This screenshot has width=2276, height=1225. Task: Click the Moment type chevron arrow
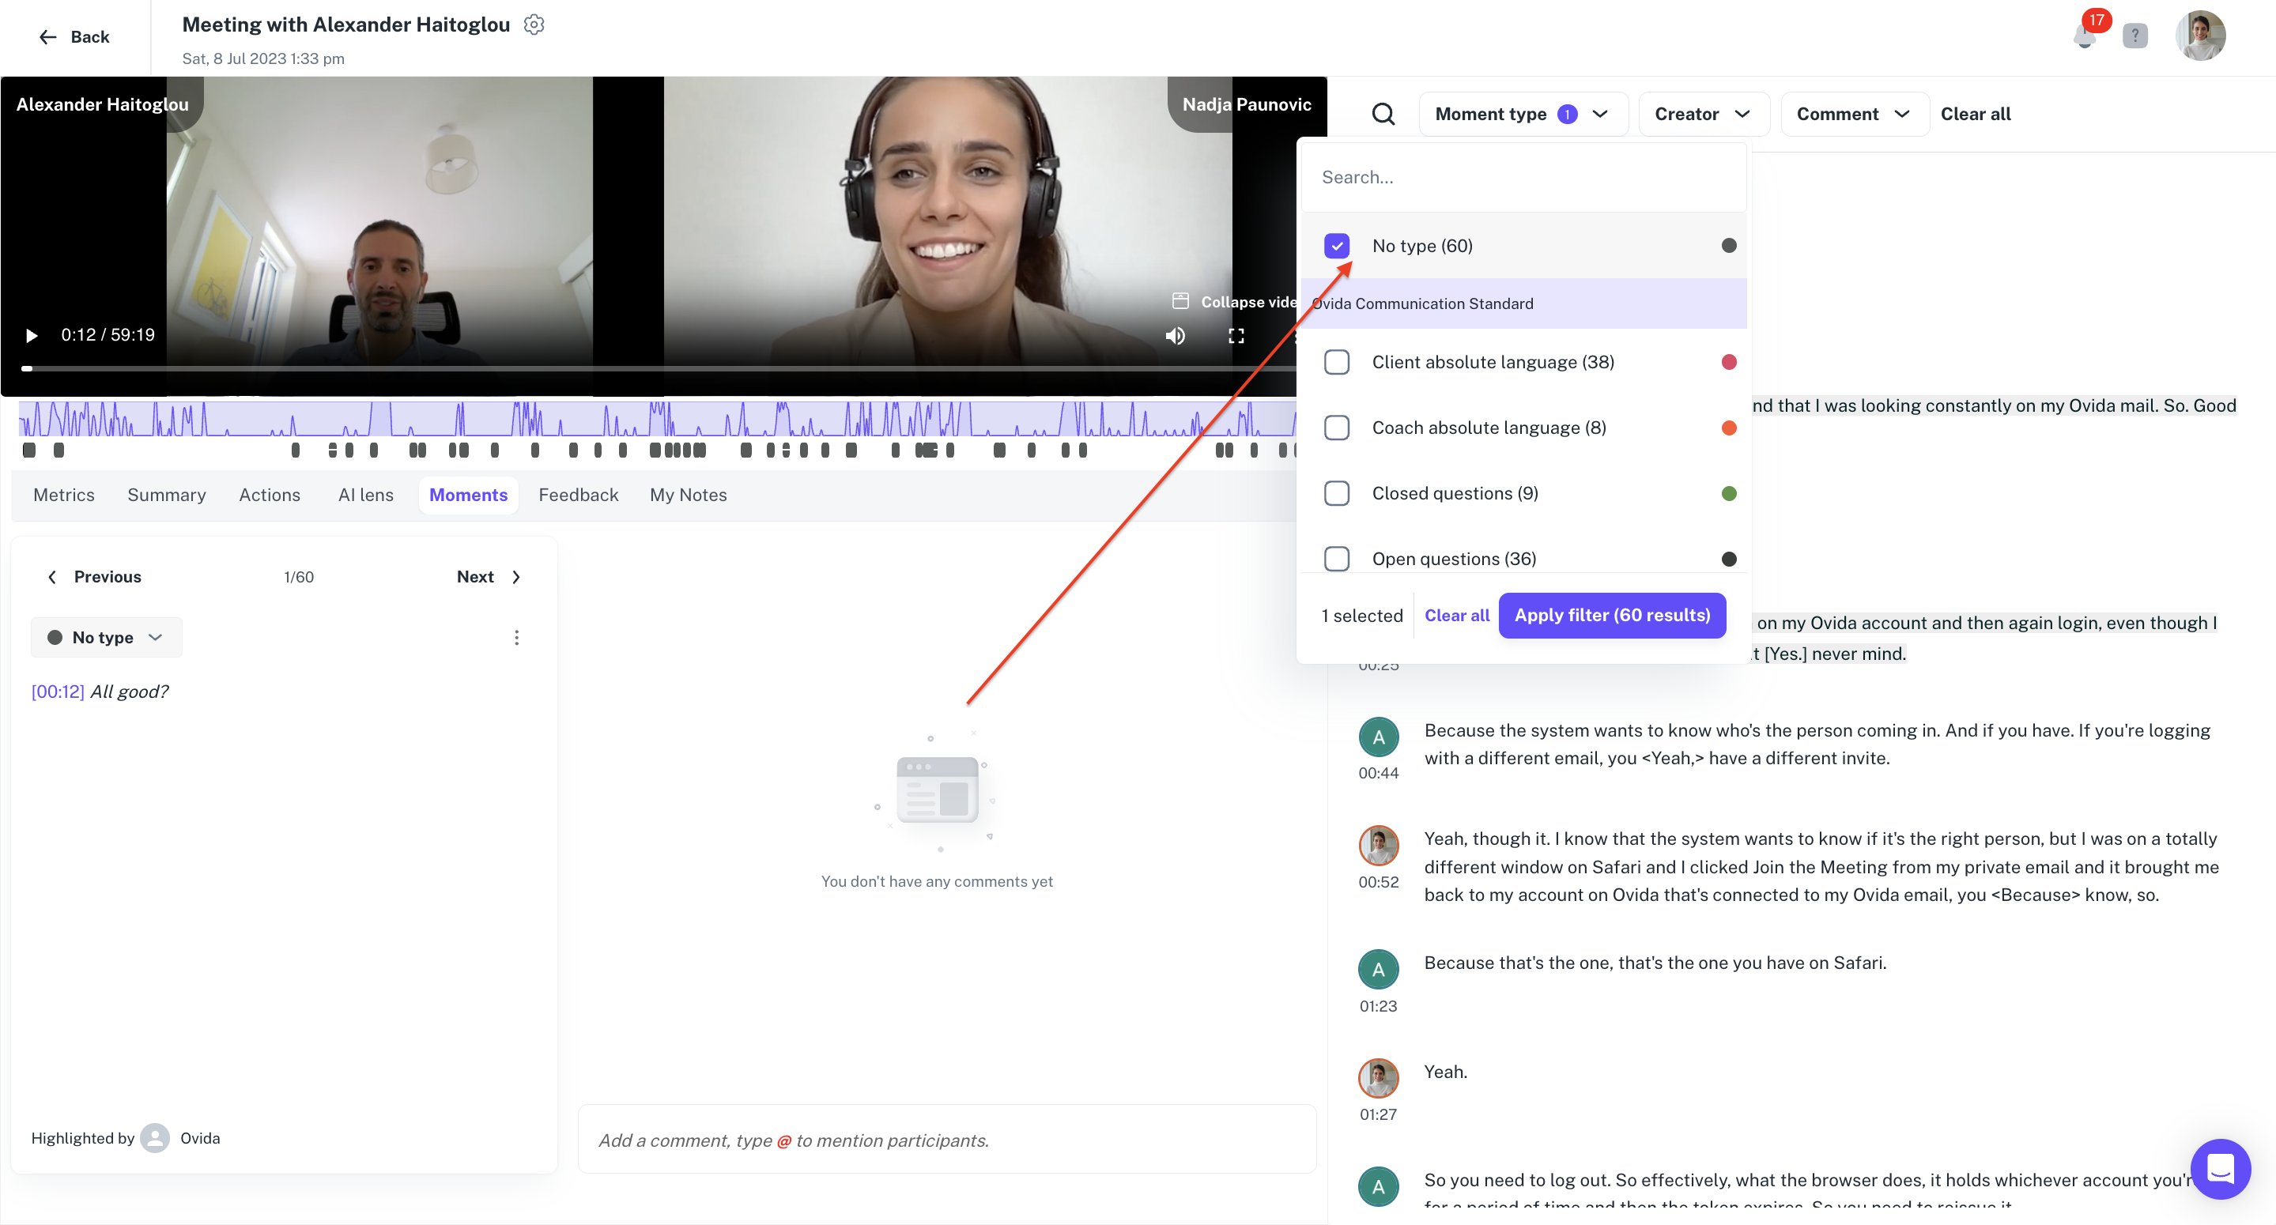pos(1599,114)
